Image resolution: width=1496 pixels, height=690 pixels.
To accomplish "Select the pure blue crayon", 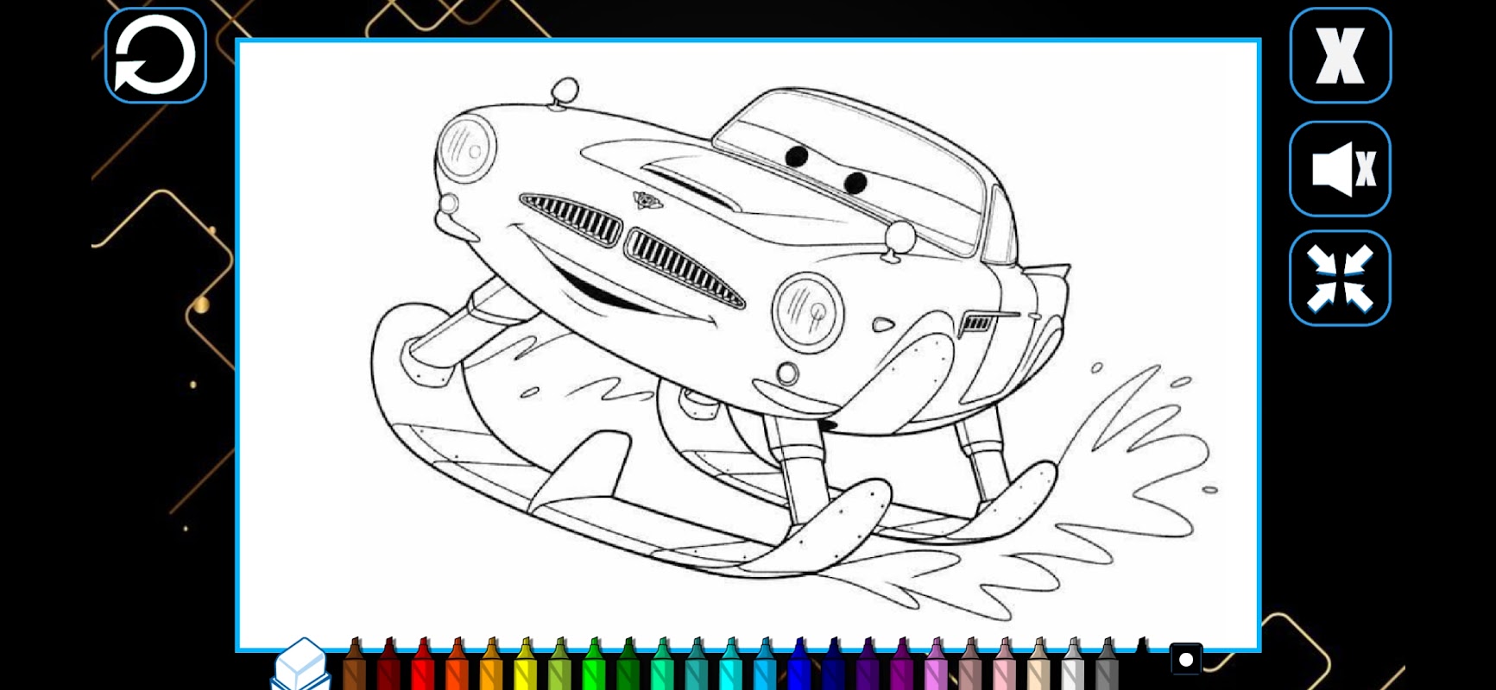I will (x=799, y=665).
